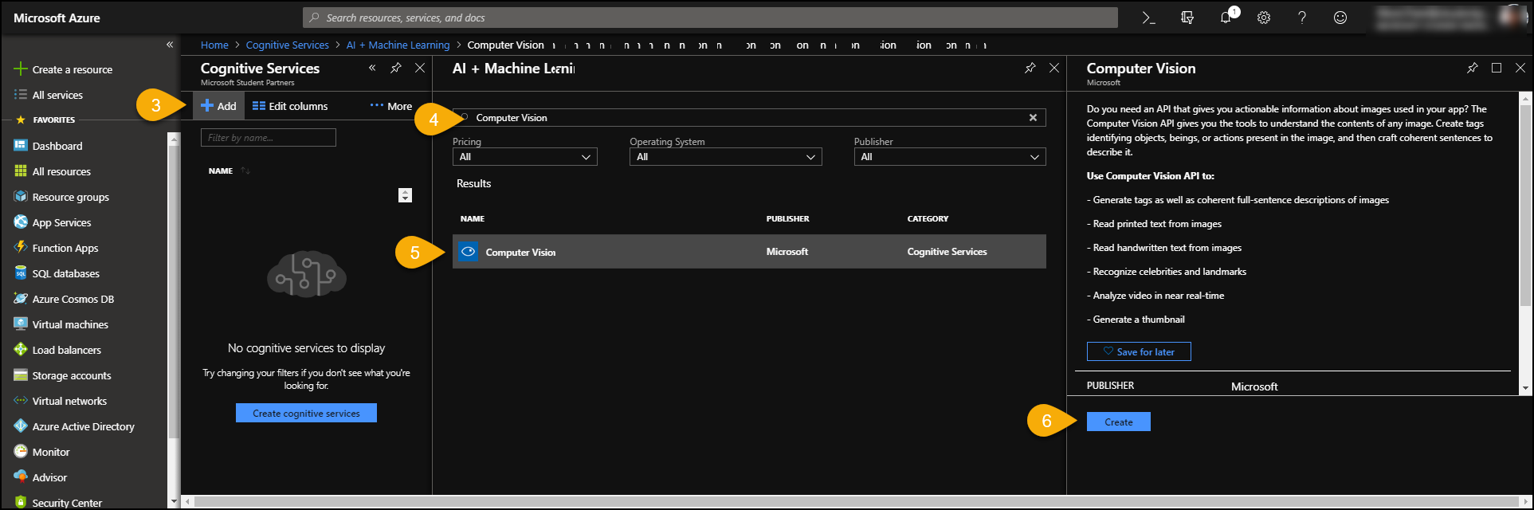Maximize the Computer Vision blade
This screenshot has height=510, width=1534.
(1497, 68)
